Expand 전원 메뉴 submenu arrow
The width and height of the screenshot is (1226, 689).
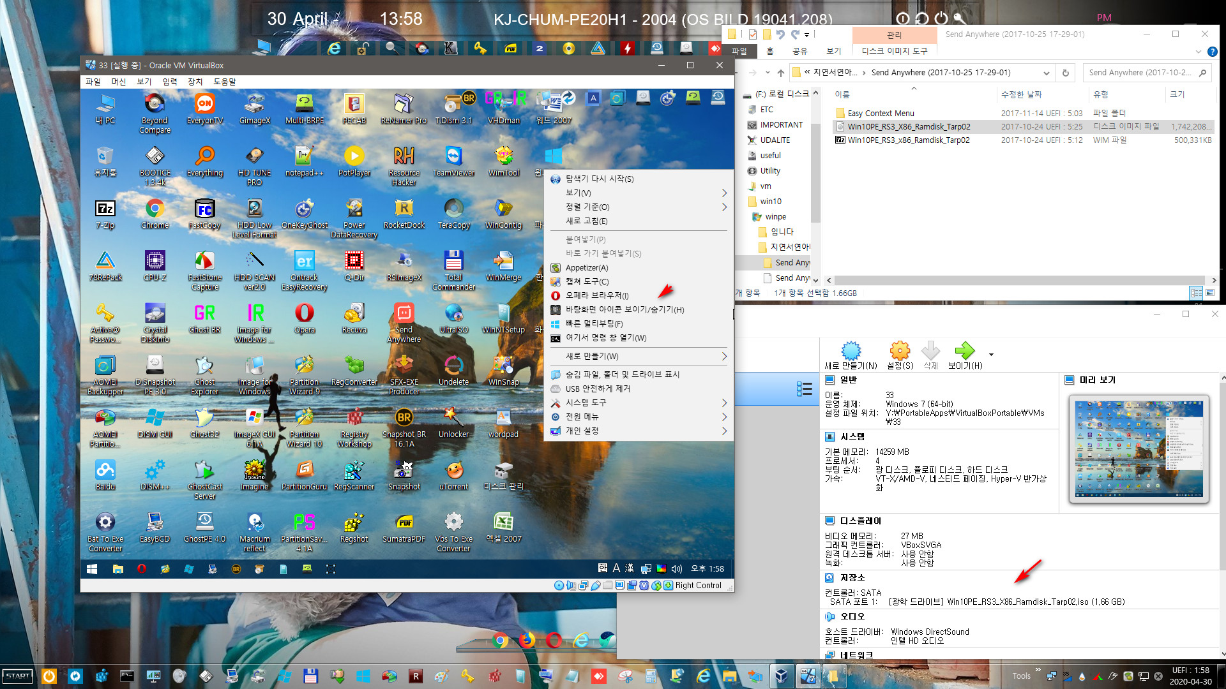(724, 417)
